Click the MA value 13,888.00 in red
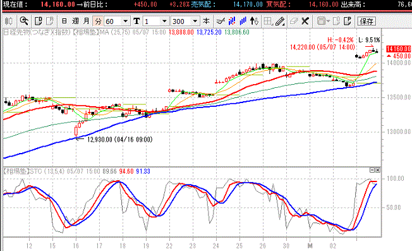412x251 pixels. pyautogui.click(x=181, y=32)
